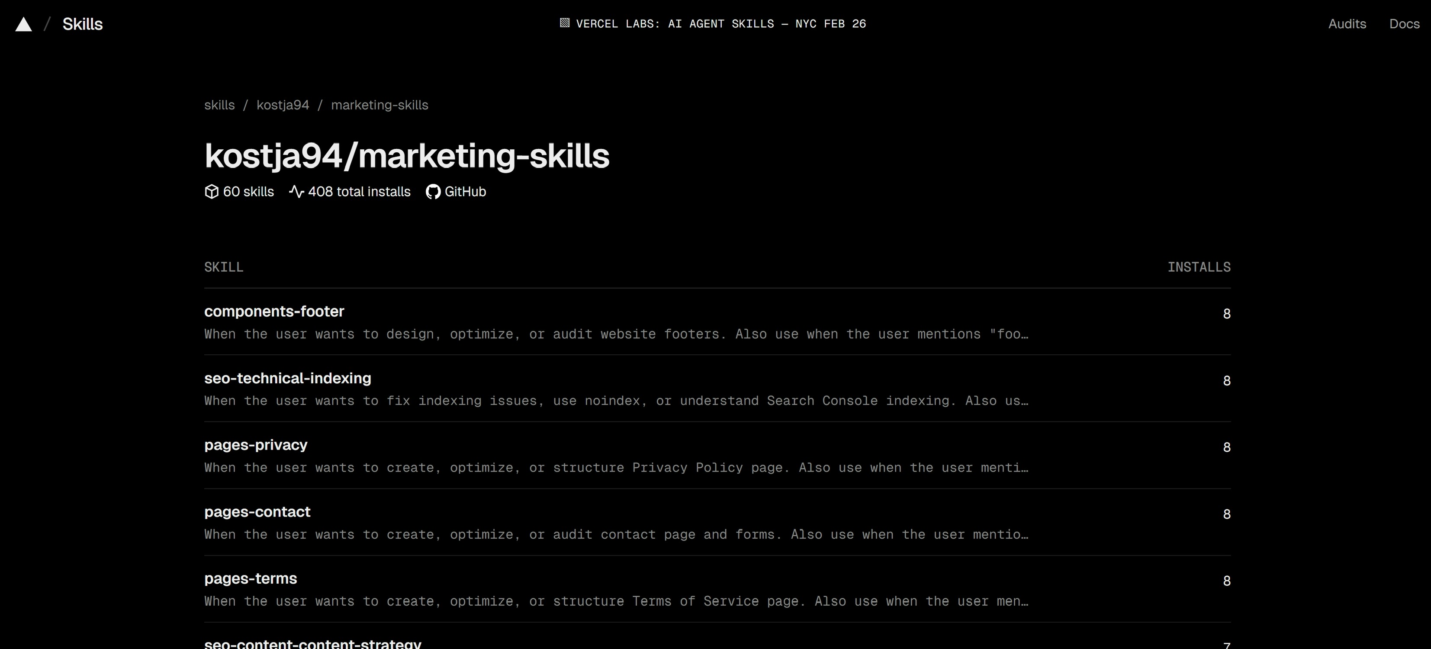Open the Docs page
Screen dimensions: 1431x649
tap(1404, 24)
